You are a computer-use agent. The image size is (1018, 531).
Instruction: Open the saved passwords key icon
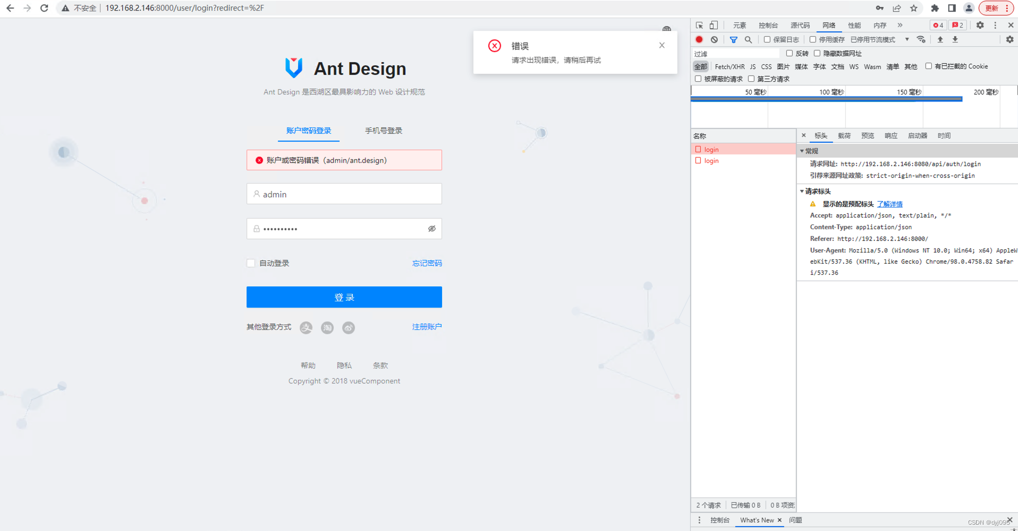880,8
